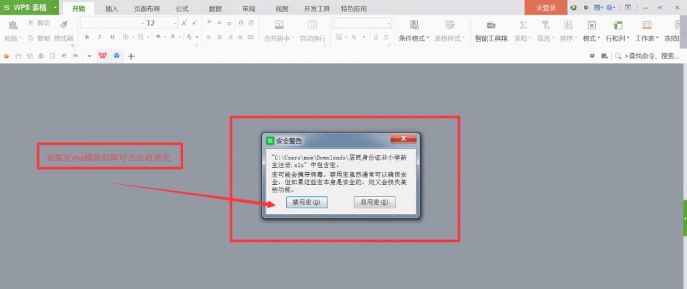Click the decrease indent icon

coord(240,23)
